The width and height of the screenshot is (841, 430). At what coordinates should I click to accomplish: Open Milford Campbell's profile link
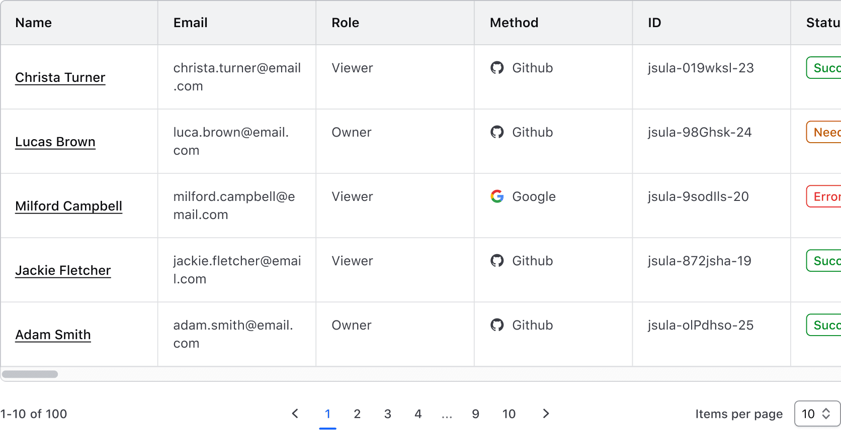tap(68, 206)
